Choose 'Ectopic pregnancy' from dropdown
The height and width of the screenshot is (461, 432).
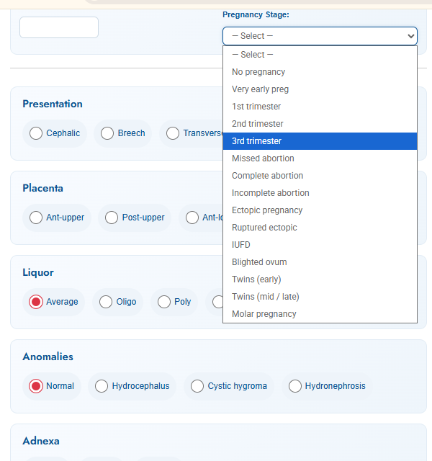[x=320, y=210]
